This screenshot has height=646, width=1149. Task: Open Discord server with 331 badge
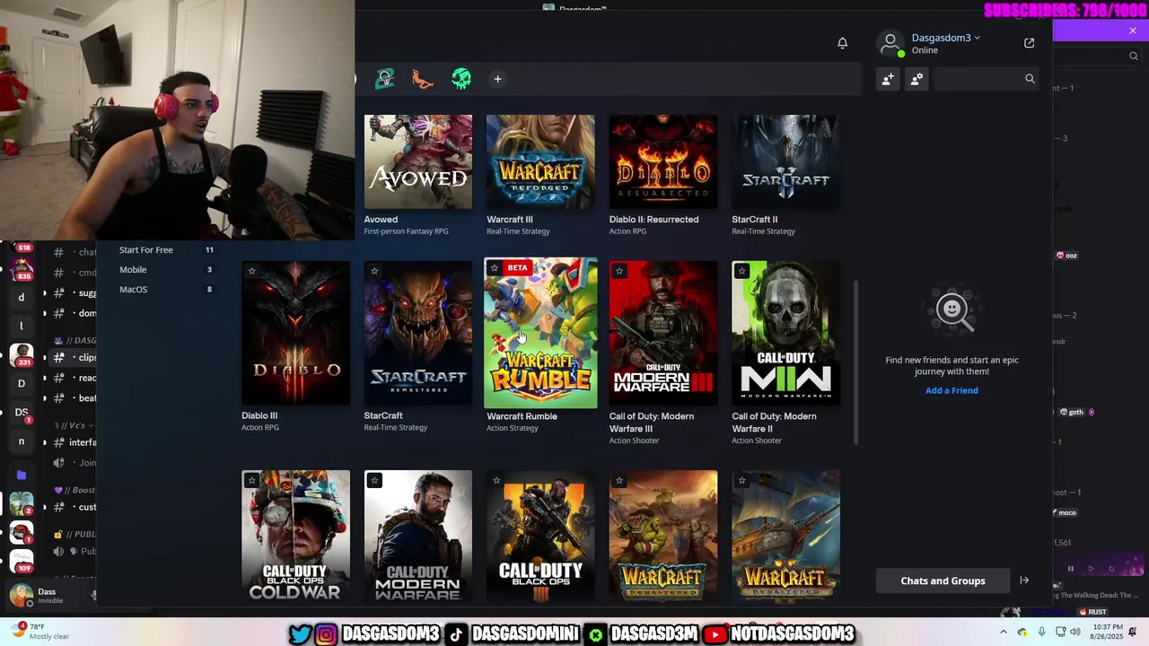[22, 354]
